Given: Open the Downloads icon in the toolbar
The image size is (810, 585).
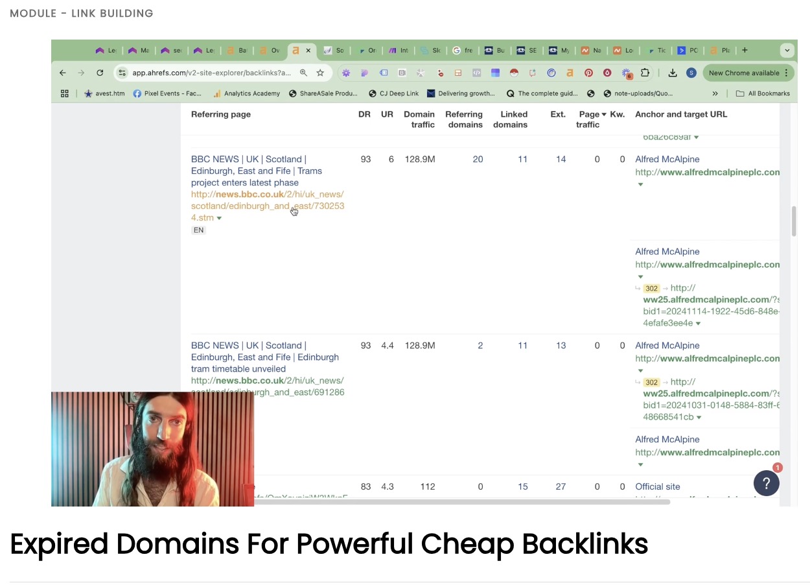Looking at the screenshot, I should [x=673, y=73].
